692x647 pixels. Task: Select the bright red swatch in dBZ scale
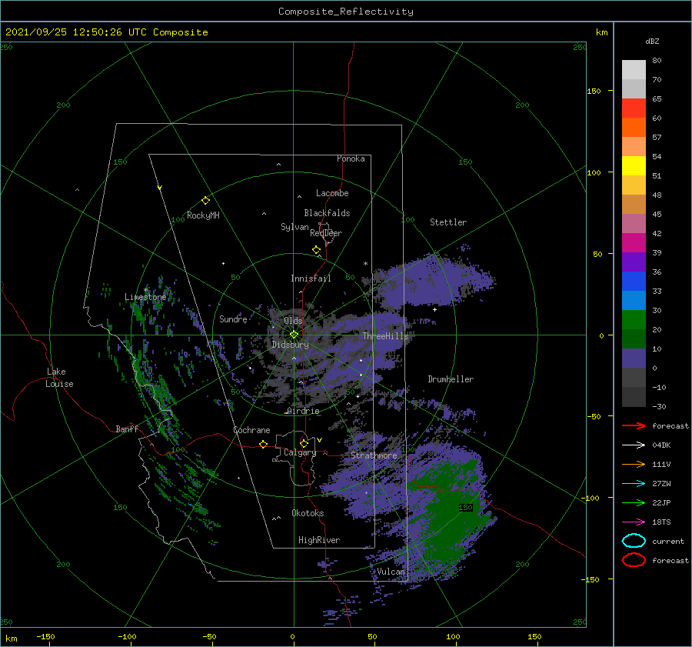[634, 108]
